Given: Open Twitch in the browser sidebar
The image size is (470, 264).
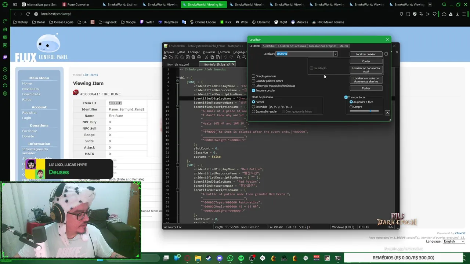Looking at the screenshot, I should [5, 57].
